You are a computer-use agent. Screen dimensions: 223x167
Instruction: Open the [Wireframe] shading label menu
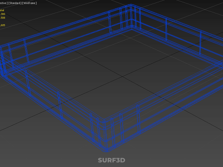tap(30, 3)
